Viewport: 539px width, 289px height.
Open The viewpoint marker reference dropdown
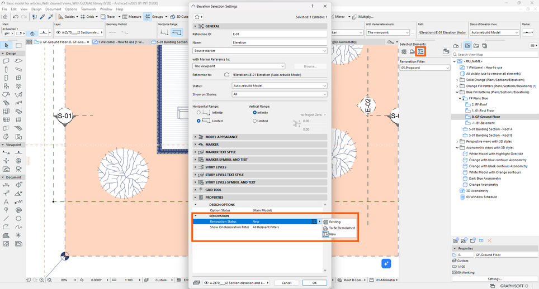pos(239,66)
